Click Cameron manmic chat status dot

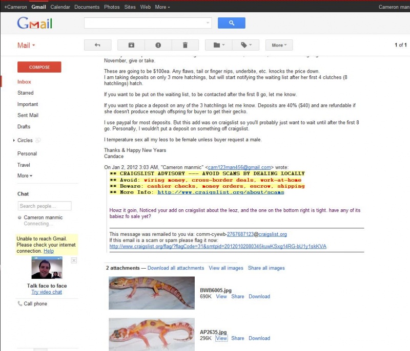(19, 217)
